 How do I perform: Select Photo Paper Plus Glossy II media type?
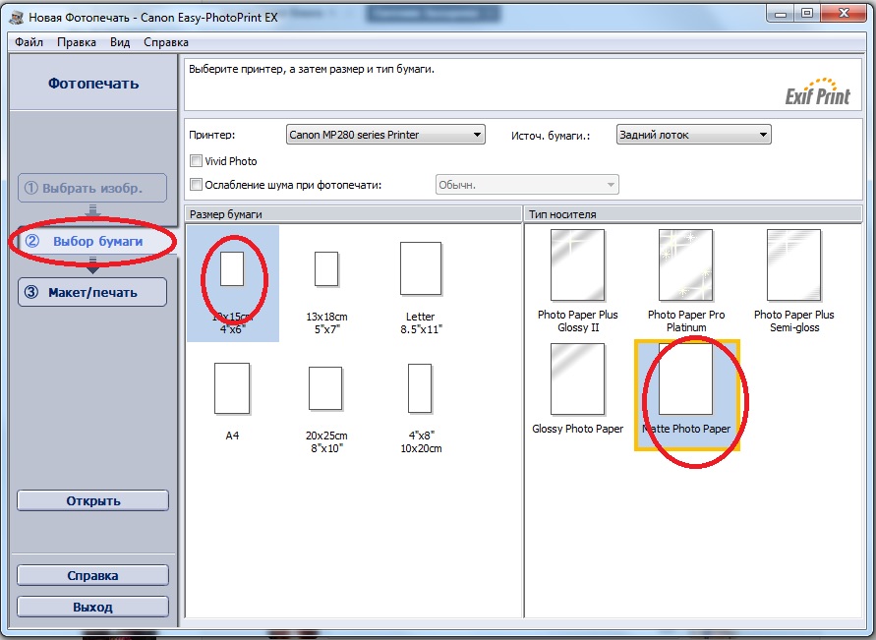(x=578, y=265)
